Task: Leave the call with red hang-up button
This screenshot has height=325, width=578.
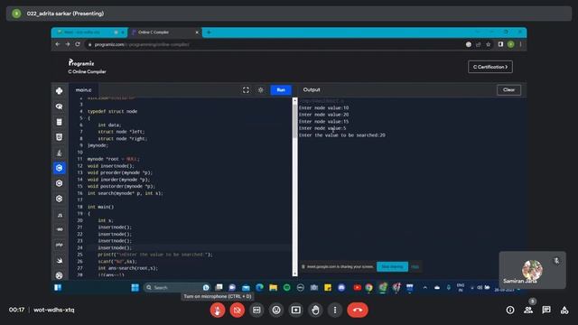Action: [x=358, y=310]
